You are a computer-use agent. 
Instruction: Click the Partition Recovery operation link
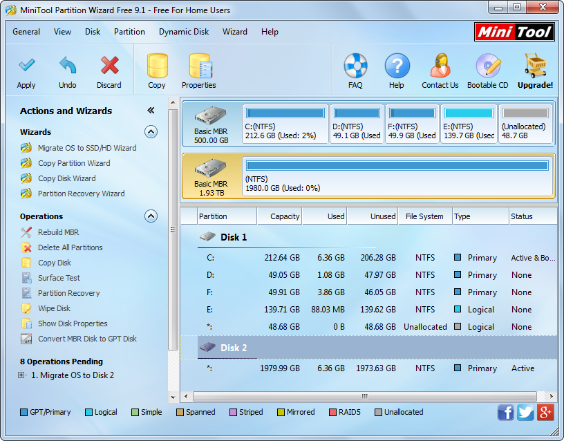click(x=69, y=293)
